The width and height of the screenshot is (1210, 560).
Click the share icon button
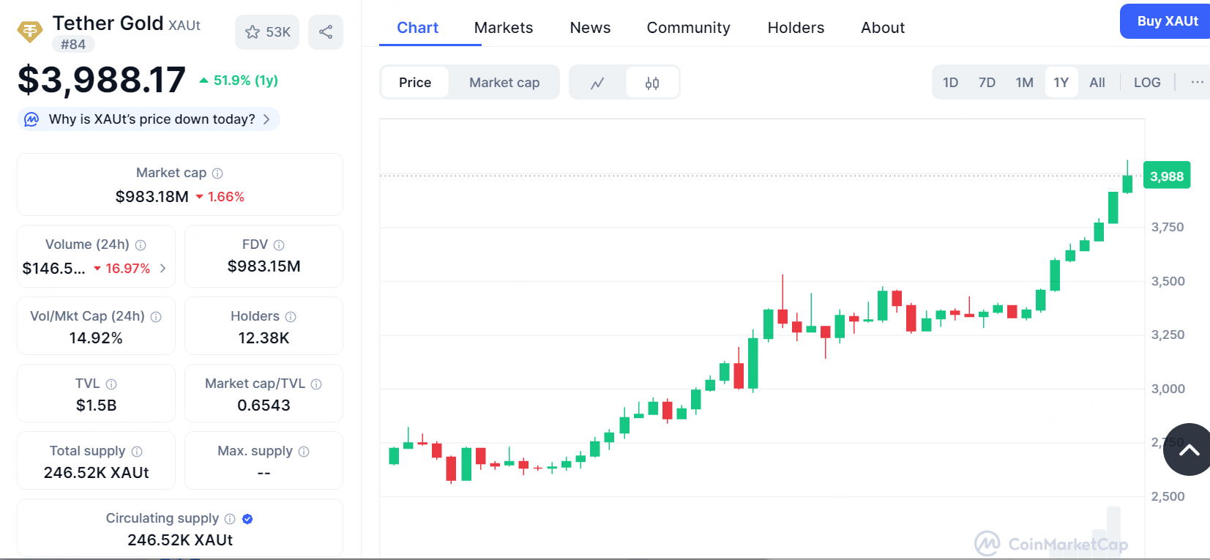coord(326,32)
